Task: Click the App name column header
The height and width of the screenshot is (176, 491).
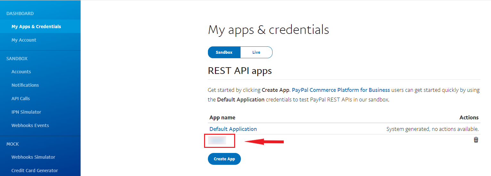Action: 222,117
